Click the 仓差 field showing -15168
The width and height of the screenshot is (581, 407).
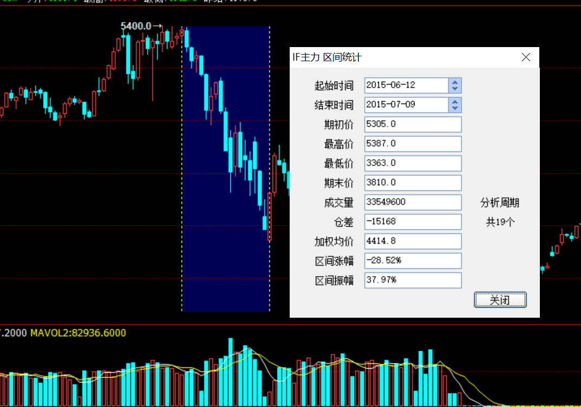coord(413,222)
